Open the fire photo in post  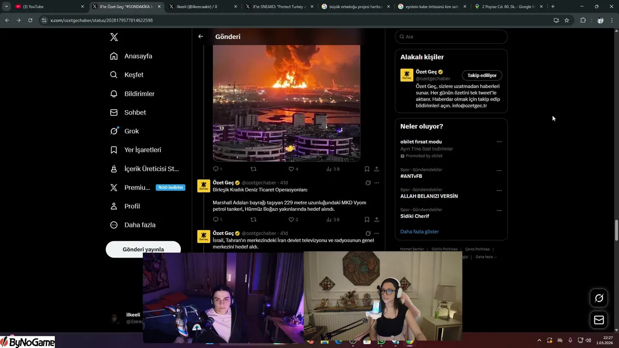point(286,103)
